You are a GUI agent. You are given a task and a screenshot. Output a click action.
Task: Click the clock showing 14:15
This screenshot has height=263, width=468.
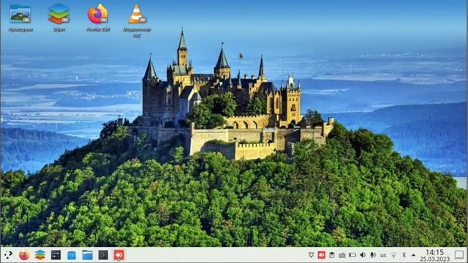(434, 255)
